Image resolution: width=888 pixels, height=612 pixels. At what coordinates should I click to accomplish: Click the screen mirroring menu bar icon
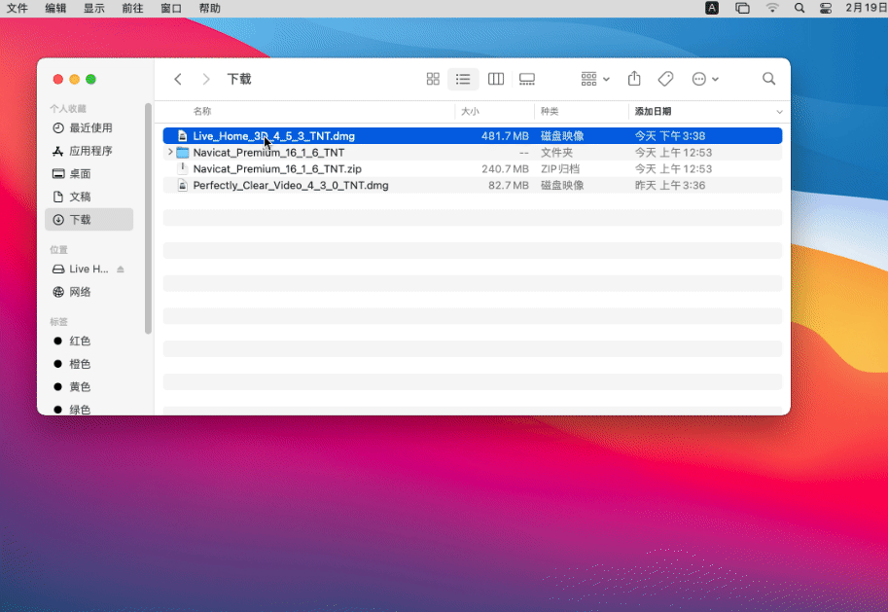[742, 8]
